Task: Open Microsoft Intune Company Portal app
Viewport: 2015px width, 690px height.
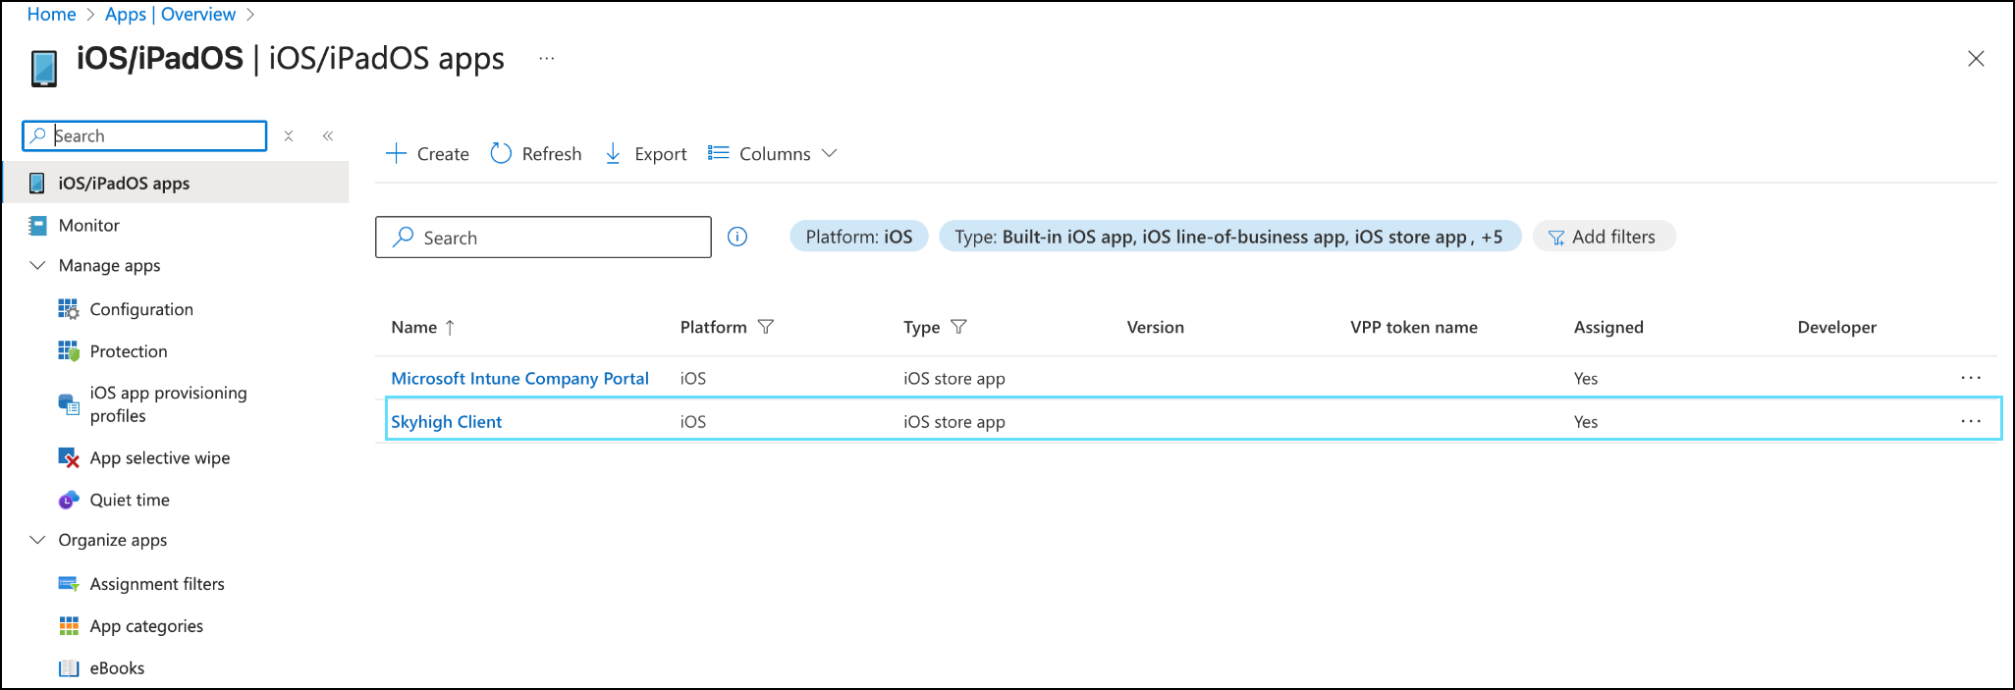Action: [519, 378]
